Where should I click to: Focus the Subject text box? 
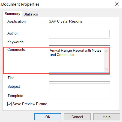point(79,87)
